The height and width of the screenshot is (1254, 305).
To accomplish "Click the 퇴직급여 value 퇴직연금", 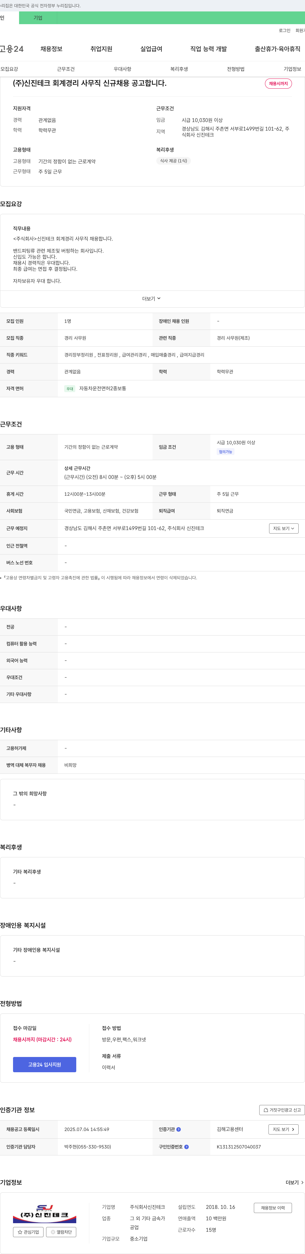I will [x=225, y=511].
